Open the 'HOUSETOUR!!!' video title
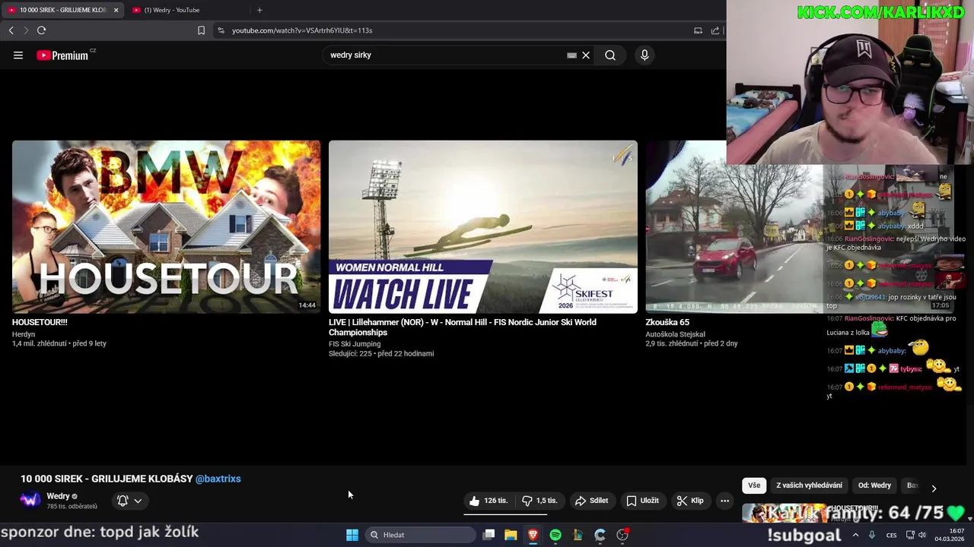Viewport: 974px width, 547px height. [x=40, y=322]
